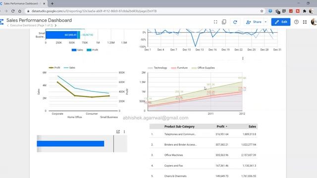Bookmark this page with the star icon
The image size is (317, 178).
pos(262,11)
